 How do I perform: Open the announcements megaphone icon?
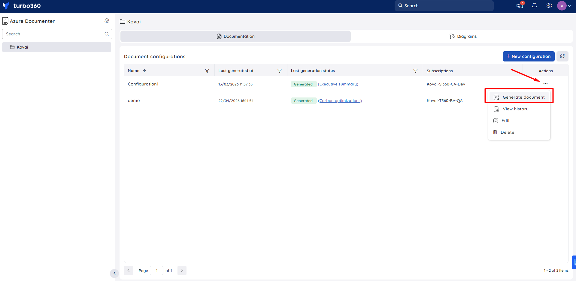(520, 5)
